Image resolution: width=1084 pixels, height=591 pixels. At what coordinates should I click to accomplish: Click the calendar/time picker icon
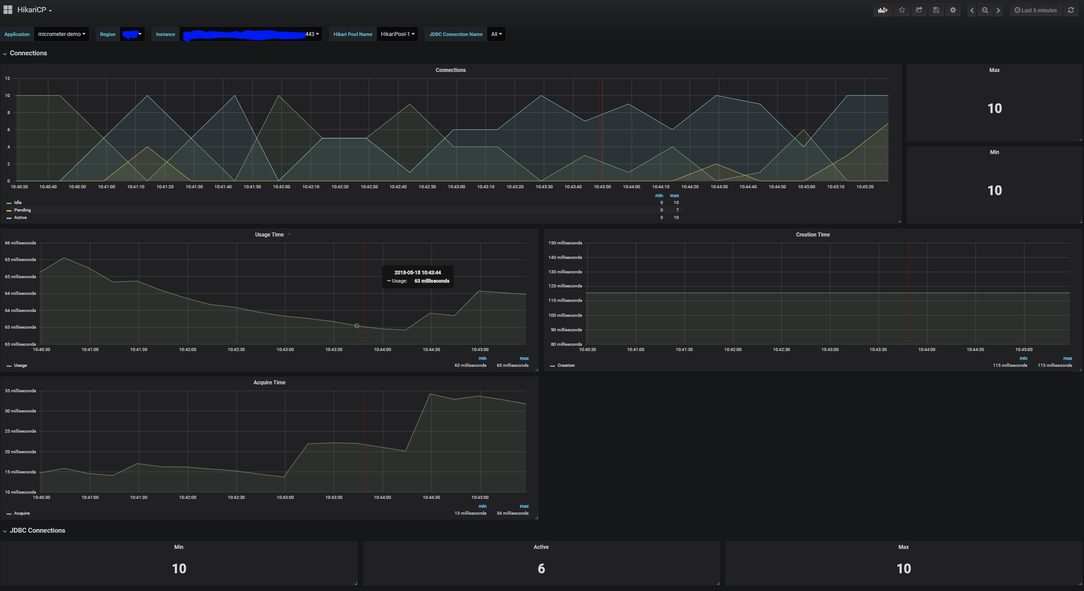click(x=1017, y=10)
